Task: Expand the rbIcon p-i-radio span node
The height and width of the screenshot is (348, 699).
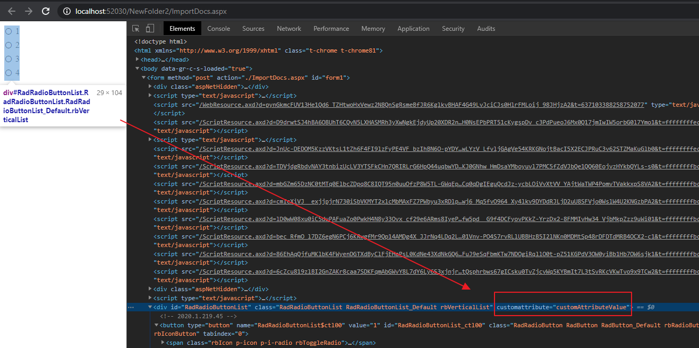Action: tap(163, 343)
